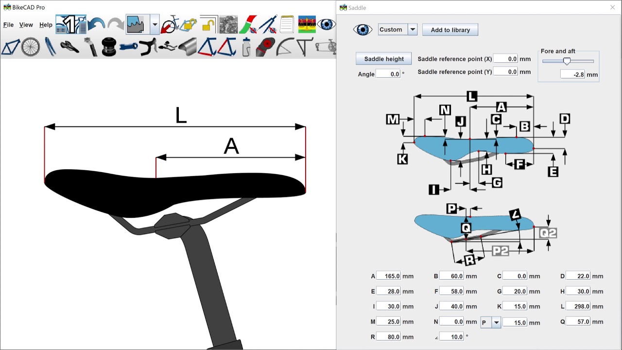Click Saddle reference point (Y) field
622x350 pixels.
point(505,71)
